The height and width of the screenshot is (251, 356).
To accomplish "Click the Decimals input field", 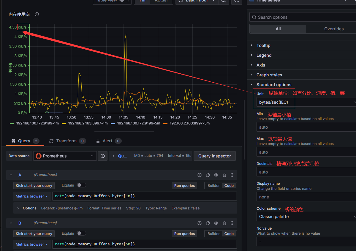I will pyautogui.click(x=306, y=172).
